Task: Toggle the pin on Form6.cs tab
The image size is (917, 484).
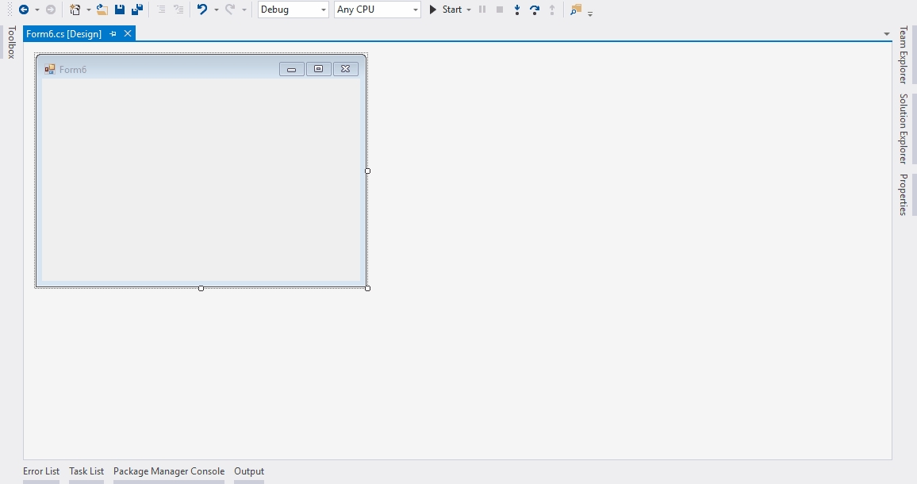Action: [113, 34]
